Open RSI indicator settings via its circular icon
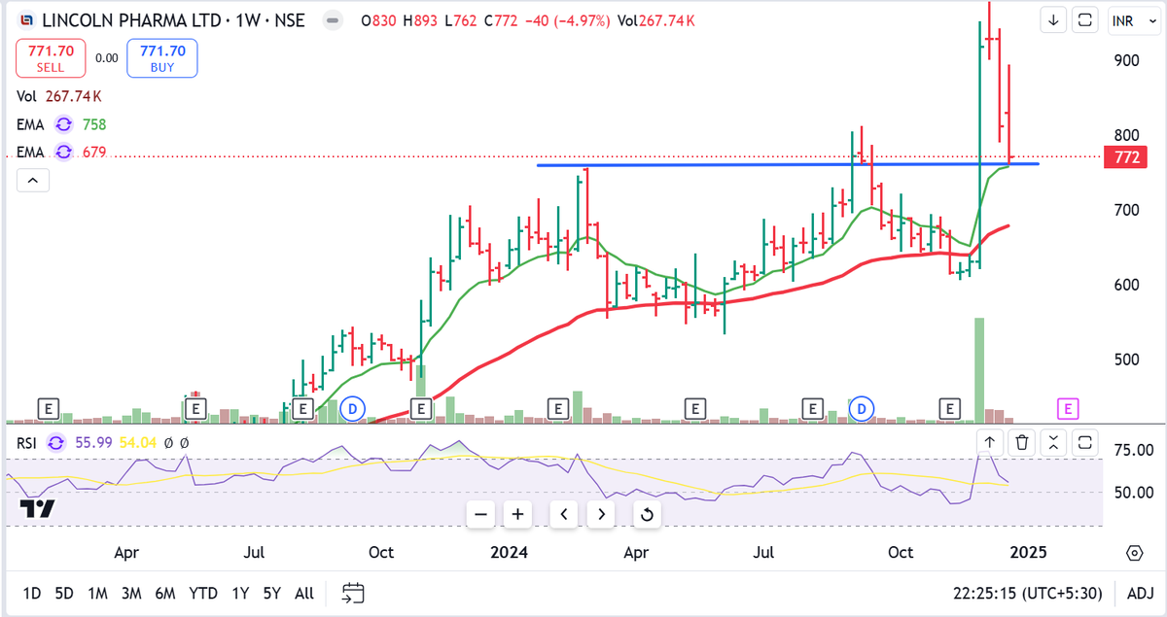 point(57,442)
